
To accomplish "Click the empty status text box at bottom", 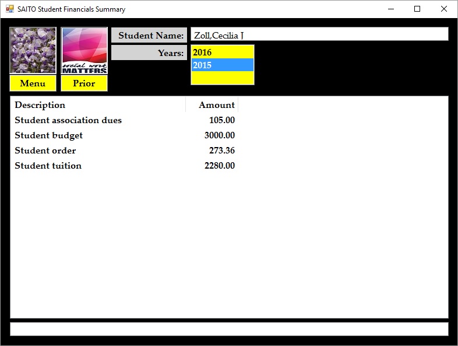I will (228, 329).
